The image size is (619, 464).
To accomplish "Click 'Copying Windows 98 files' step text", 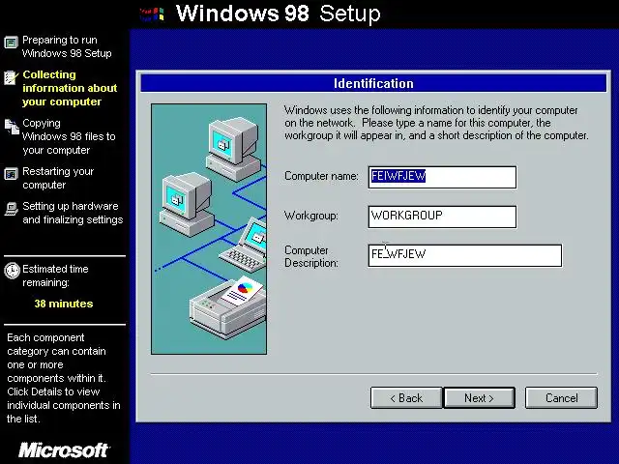I will [x=69, y=136].
